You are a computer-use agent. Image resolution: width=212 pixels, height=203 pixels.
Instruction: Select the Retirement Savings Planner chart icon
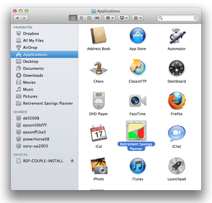click(x=136, y=131)
